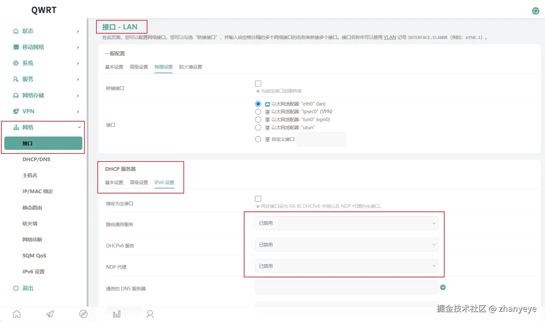The height and width of the screenshot is (322, 545).
Task: Open the NDP 代理 dropdown
Action: [347, 266]
